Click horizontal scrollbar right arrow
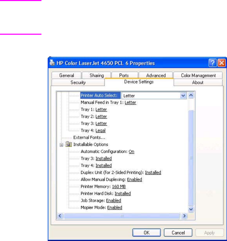The width and height of the screenshot is (227, 241). pyautogui.click(x=184, y=216)
